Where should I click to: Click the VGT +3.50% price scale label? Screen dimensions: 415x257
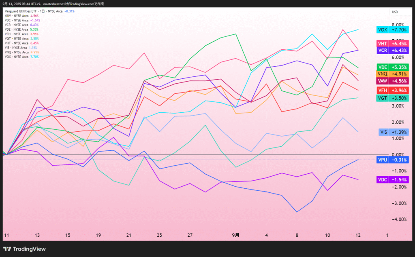click(392, 98)
